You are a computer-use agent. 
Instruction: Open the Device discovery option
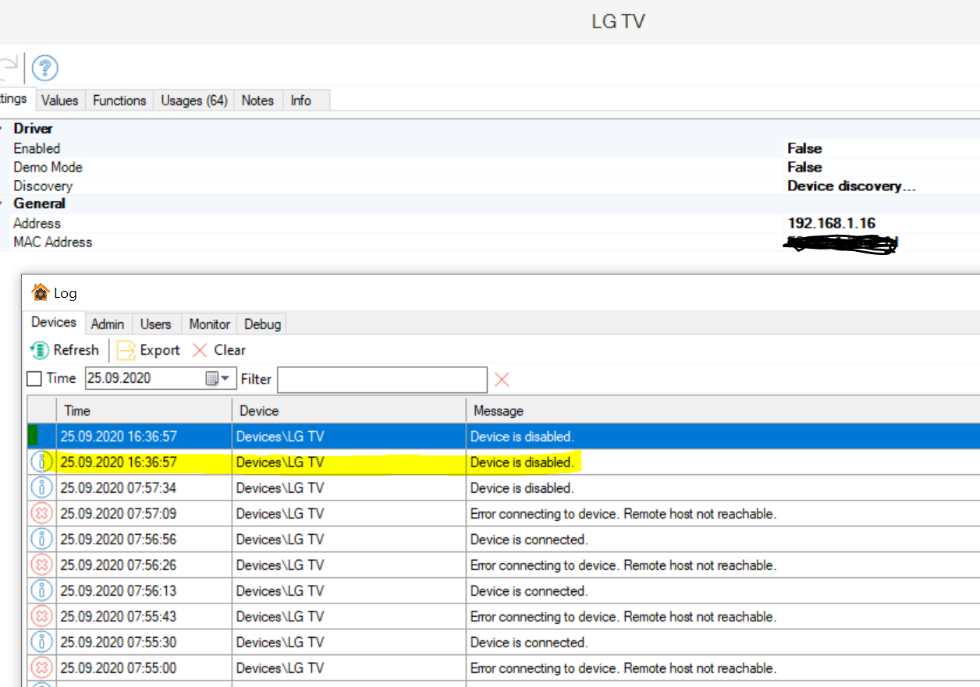[x=850, y=186]
